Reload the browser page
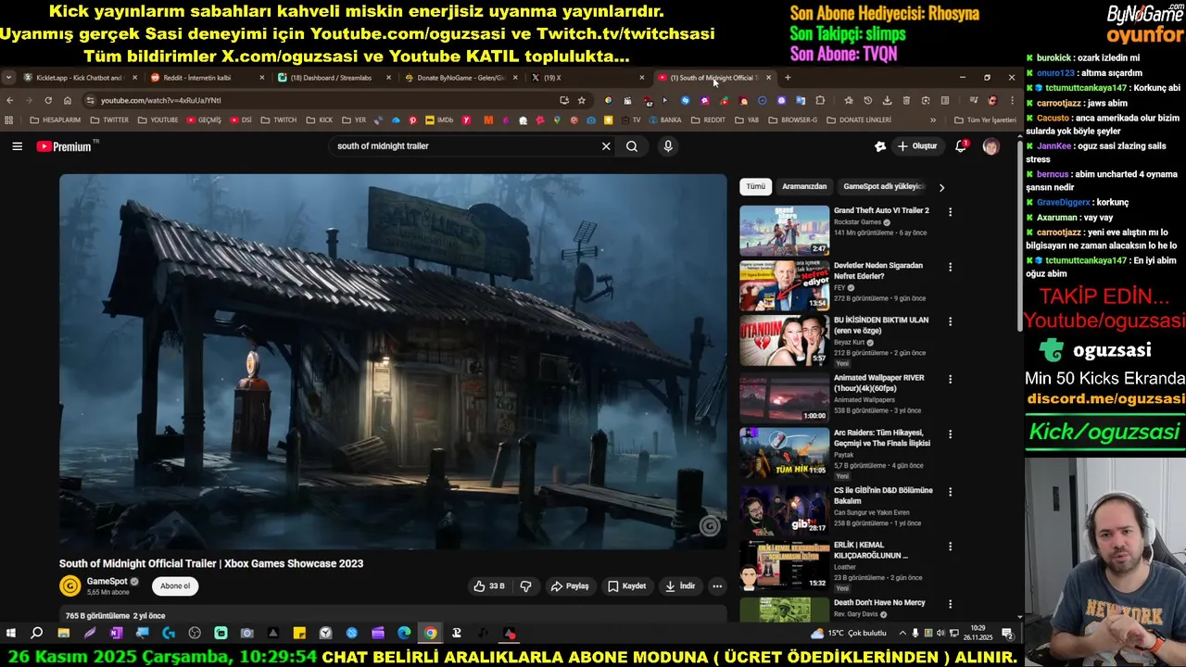This screenshot has height=667, width=1186. (48, 100)
